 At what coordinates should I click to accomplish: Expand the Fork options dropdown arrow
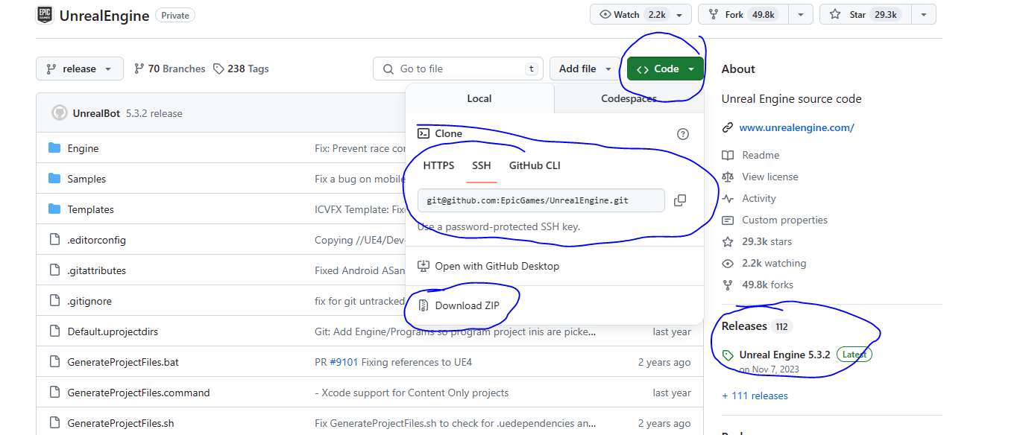pos(801,15)
